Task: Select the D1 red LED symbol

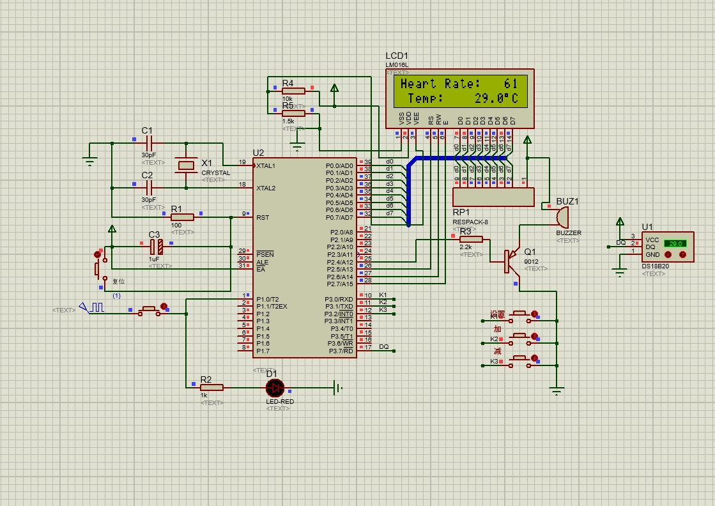Action: coord(275,388)
